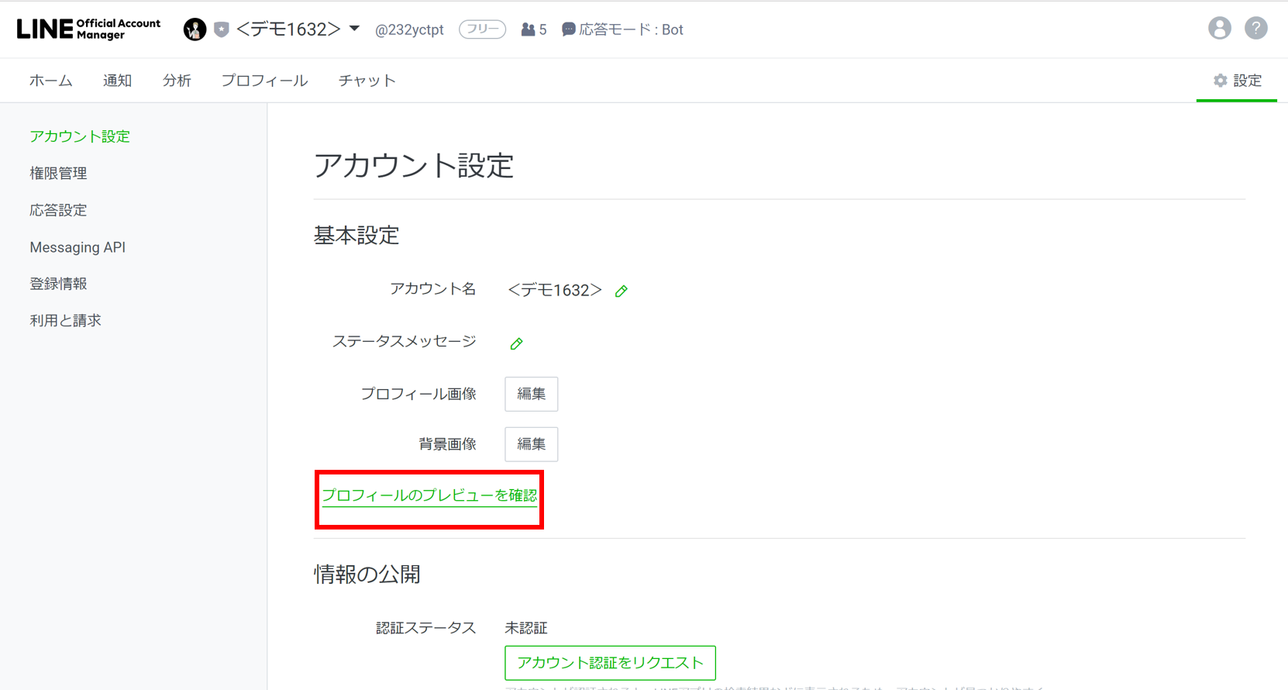Click the 基本設定 section heading

tap(356, 236)
